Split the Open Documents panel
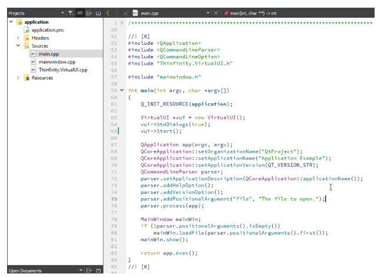 89,271
